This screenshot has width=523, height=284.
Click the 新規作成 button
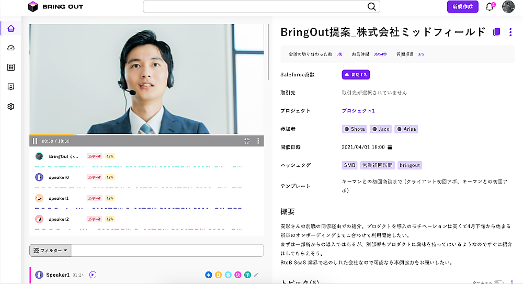click(x=462, y=7)
